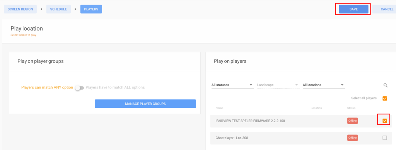Uncheck the Select all players checkbox
Viewport: 396px width, 150px height.
click(x=385, y=98)
